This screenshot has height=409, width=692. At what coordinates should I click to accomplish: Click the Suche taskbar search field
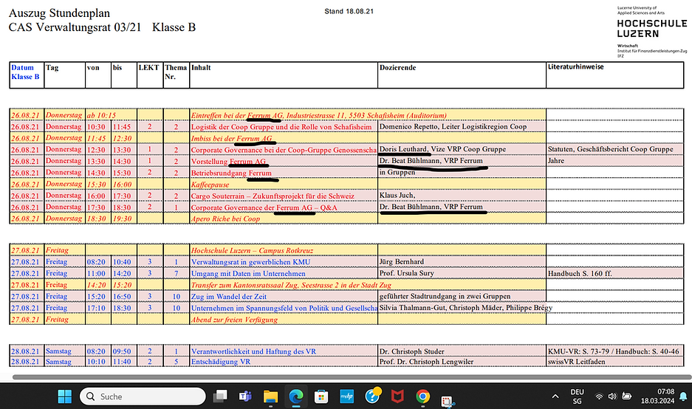coord(143,396)
